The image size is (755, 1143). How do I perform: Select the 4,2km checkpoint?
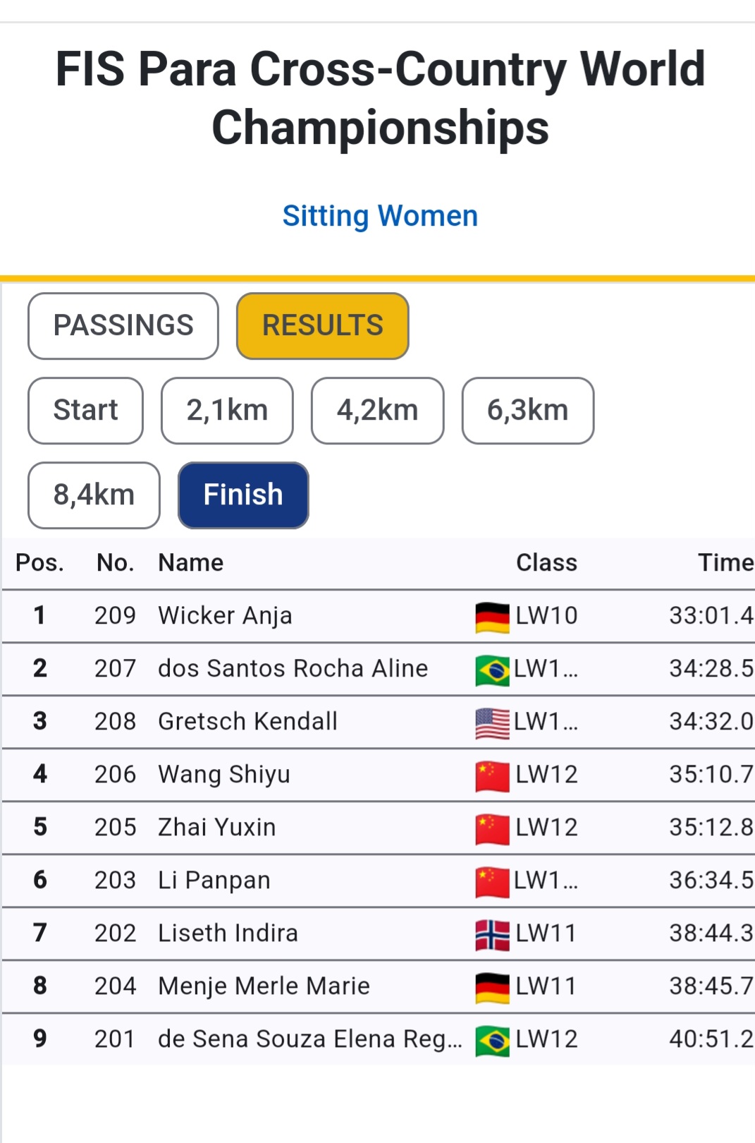click(x=378, y=411)
